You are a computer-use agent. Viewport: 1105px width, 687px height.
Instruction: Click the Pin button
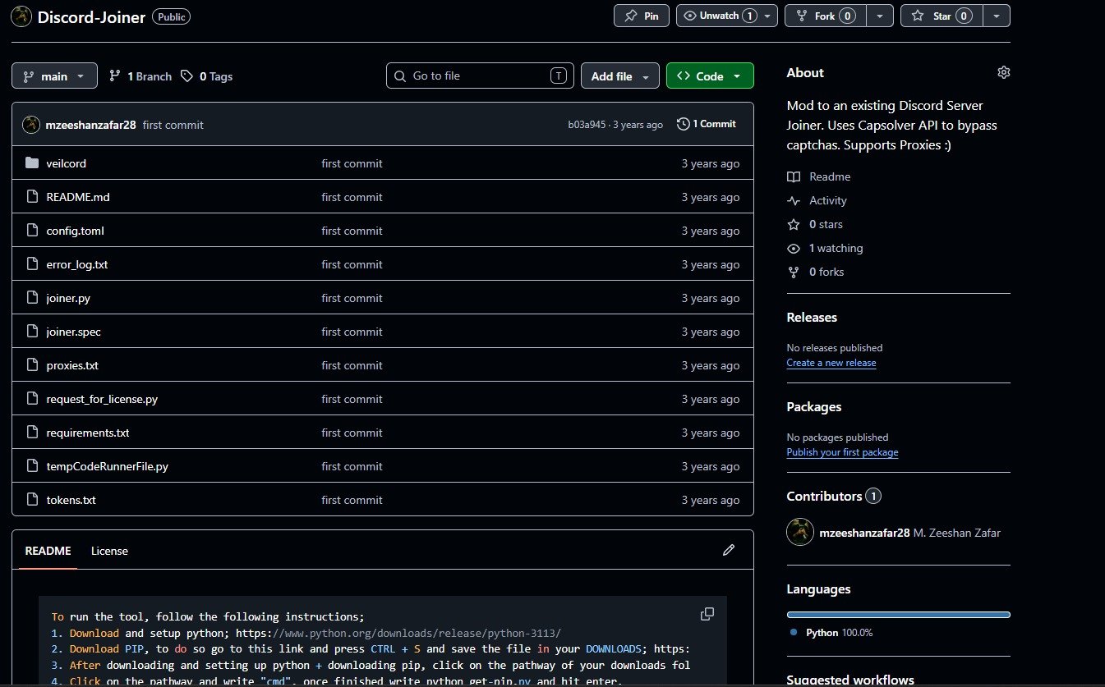pos(641,16)
